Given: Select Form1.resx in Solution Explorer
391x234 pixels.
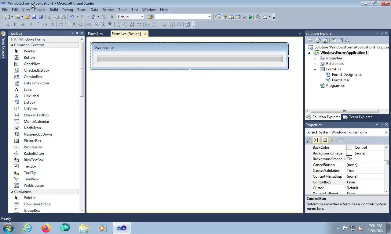Looking at the screenshot, I should point(341,80).
